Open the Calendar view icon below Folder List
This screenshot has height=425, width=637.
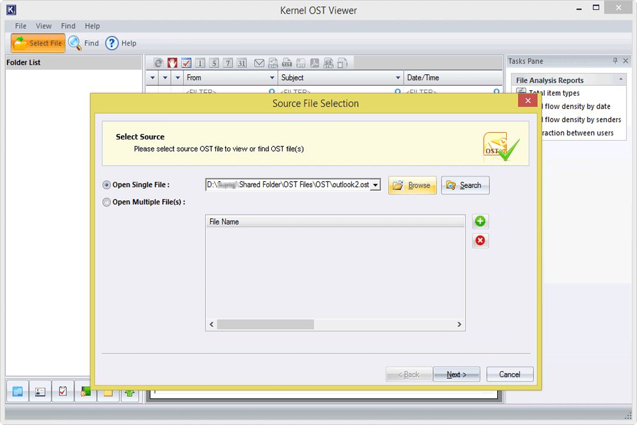click(x=18, y=391)
